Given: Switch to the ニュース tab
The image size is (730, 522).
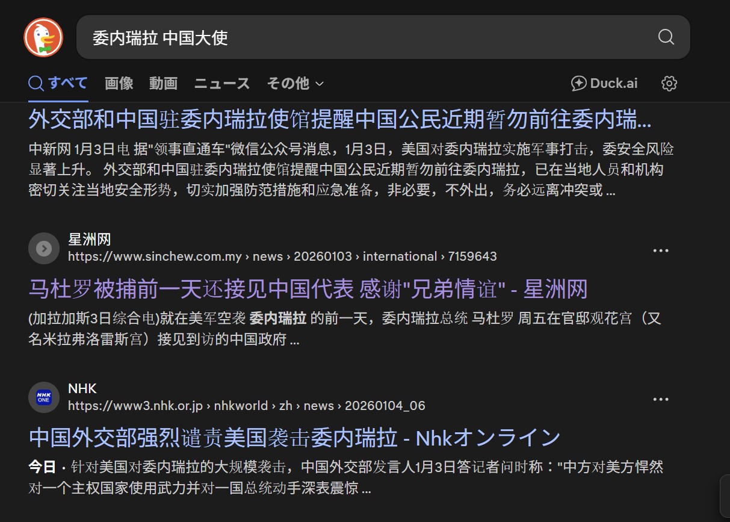Looking at the screenshot, I should click(221, 84).
